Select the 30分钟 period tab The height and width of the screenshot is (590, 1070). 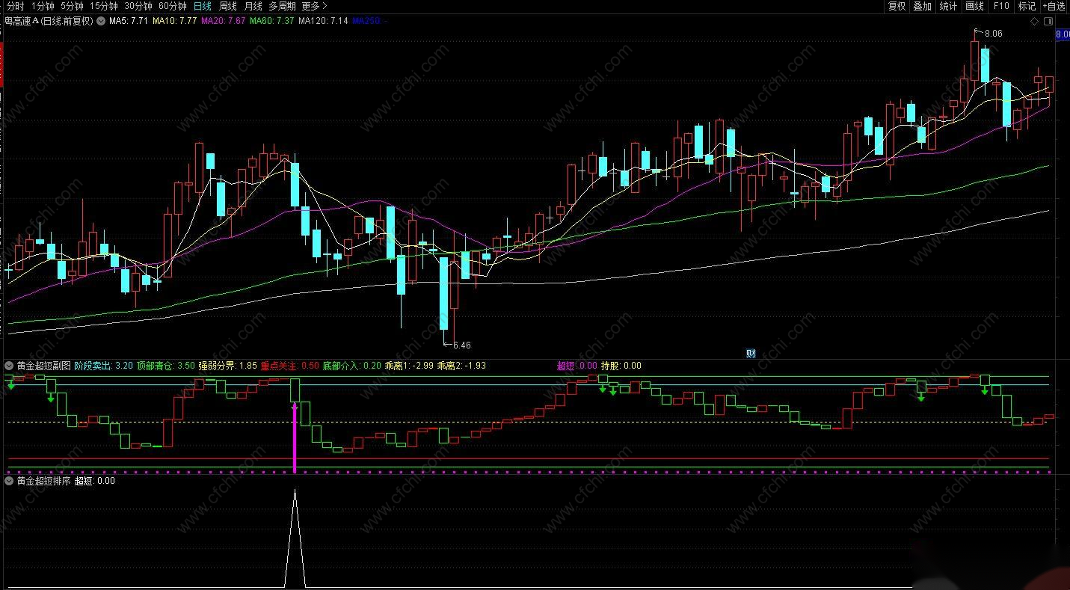pyautogui.click(x=138, y=6)
